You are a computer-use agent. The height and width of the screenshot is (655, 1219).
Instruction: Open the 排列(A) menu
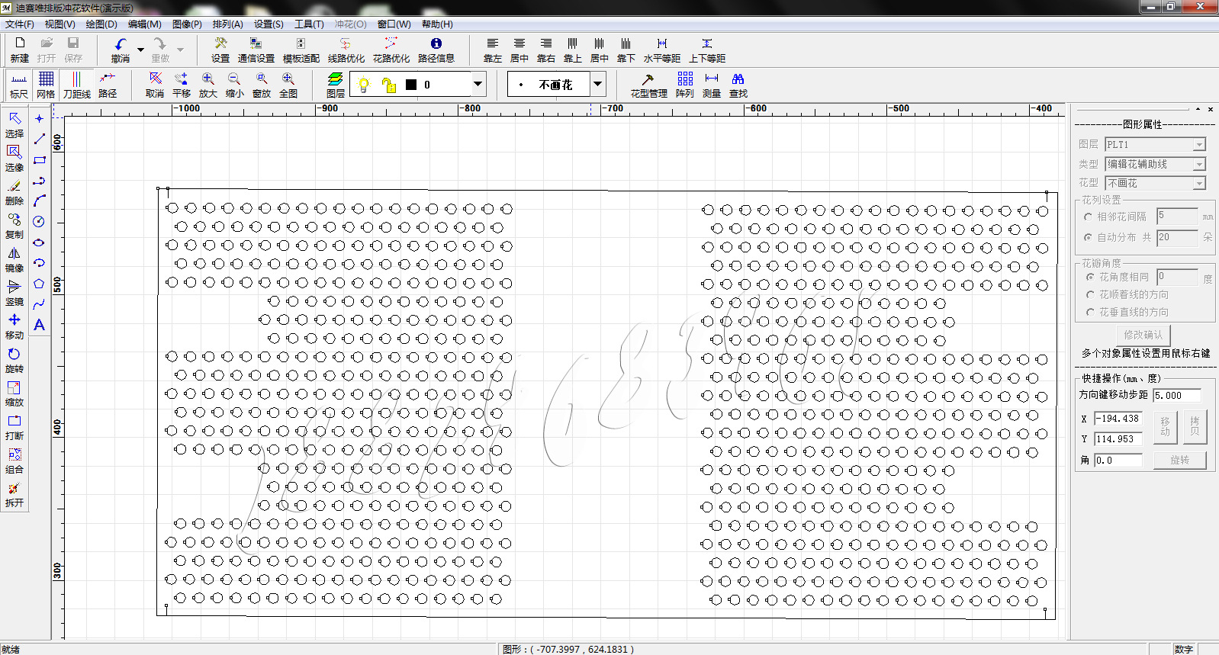click(x=227, y=24)
